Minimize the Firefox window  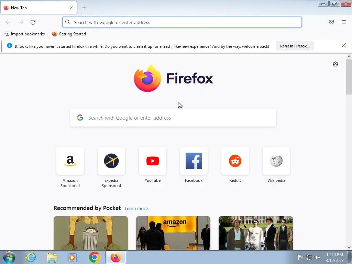pos(323,4)
